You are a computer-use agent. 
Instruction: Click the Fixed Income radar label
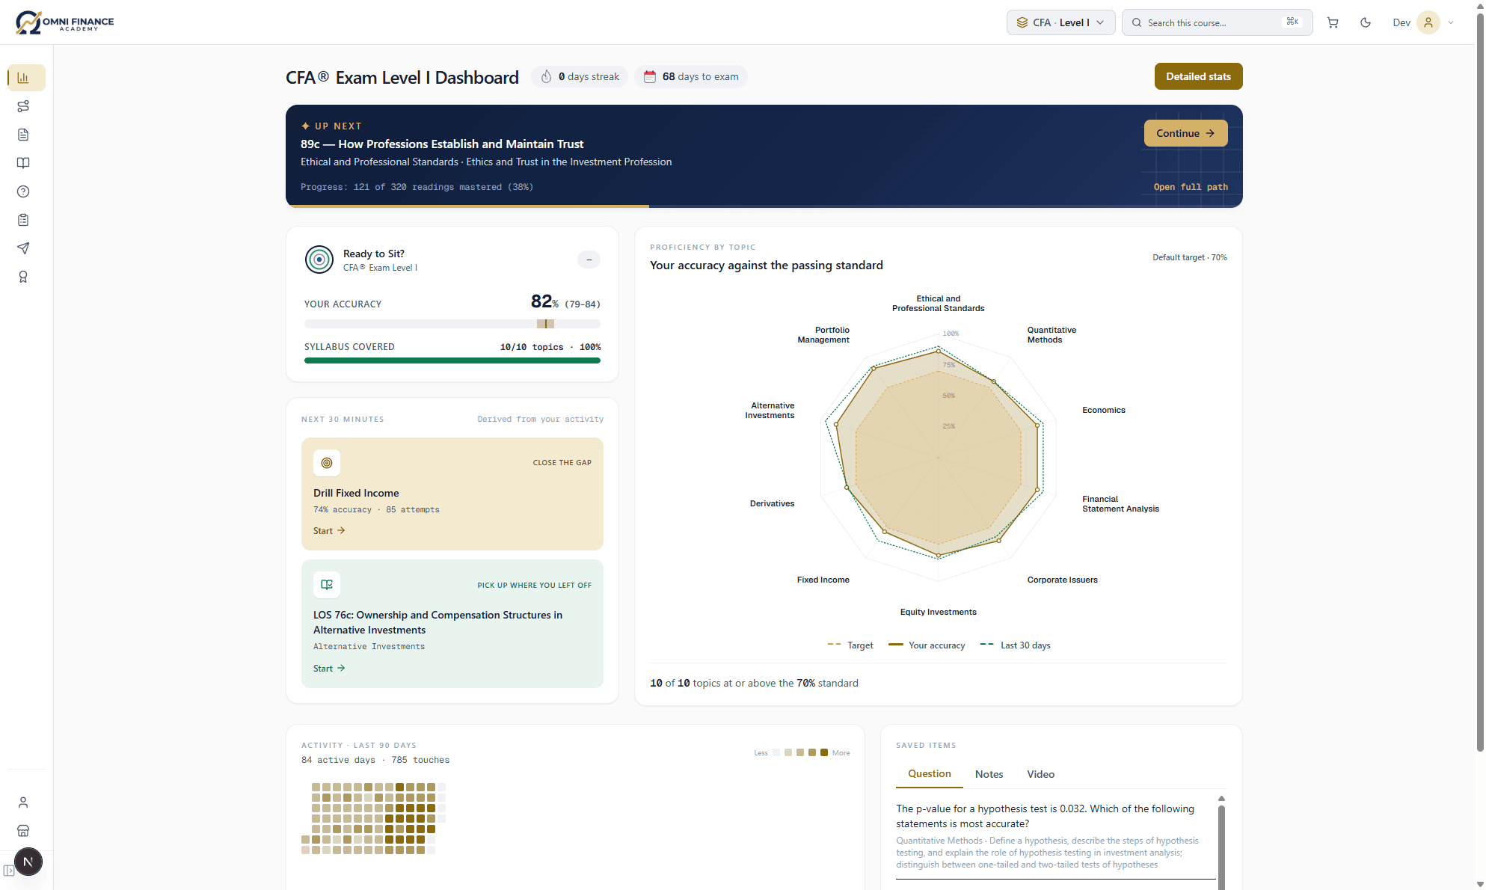(x=823, y=580)
